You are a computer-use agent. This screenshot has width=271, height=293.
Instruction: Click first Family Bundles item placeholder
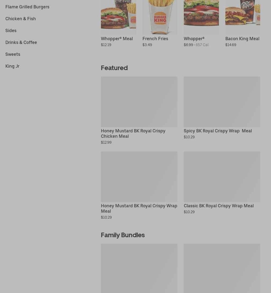tap(139, 268)
